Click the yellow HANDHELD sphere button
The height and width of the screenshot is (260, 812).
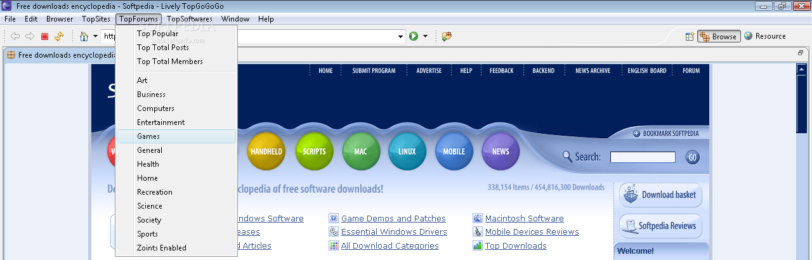click(266, 152)
